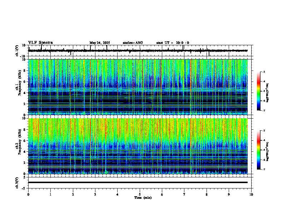The height and width of the screenshot is (218, 283).
Task: Click time axis tick label '6'
Action: tap(162, 194)
